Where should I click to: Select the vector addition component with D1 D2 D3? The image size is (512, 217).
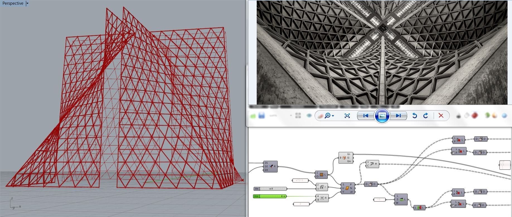tap(270, 166)
